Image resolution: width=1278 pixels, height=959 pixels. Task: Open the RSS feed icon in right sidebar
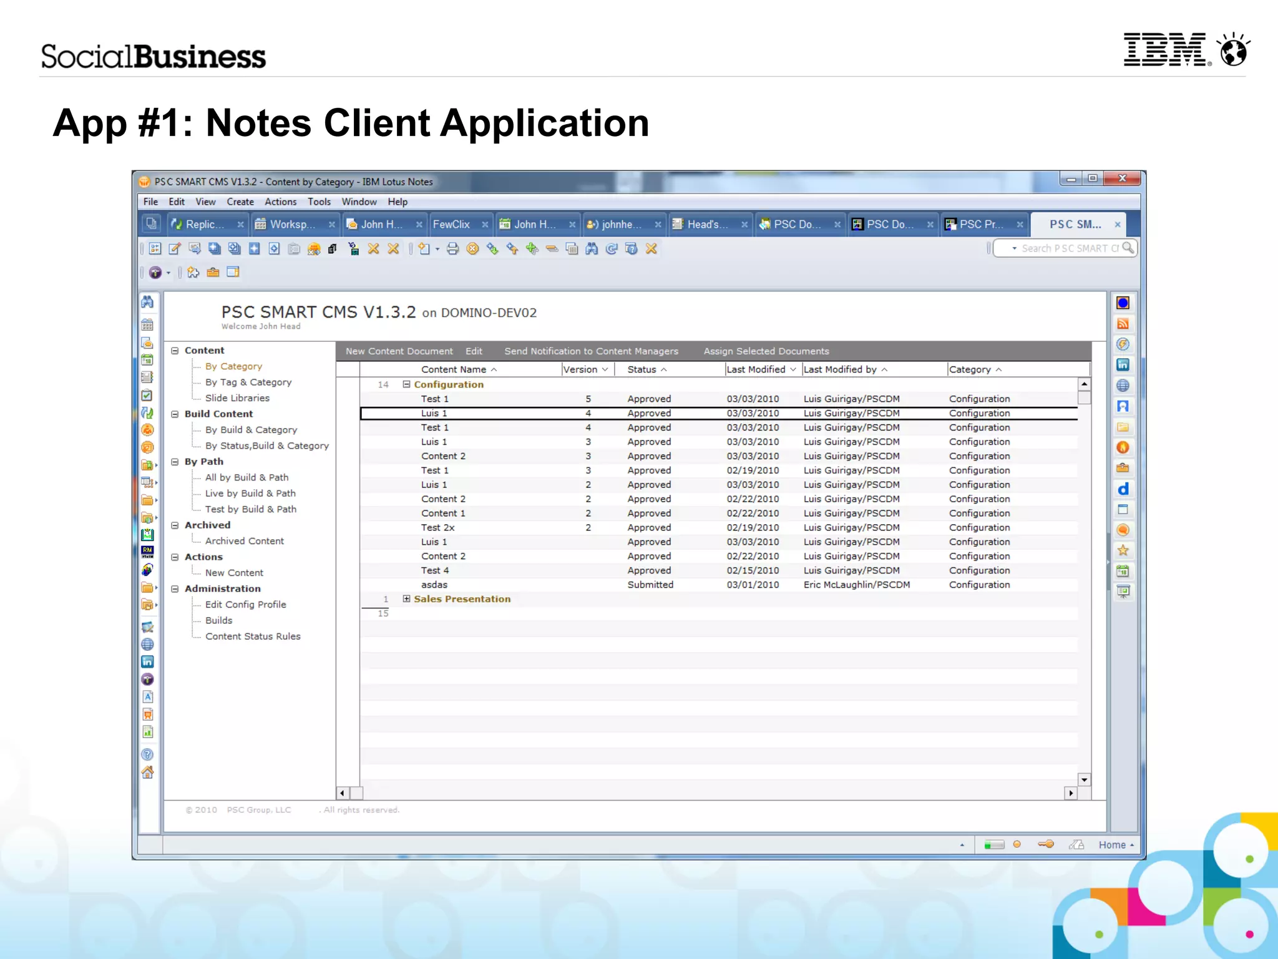pos(1123,323)
